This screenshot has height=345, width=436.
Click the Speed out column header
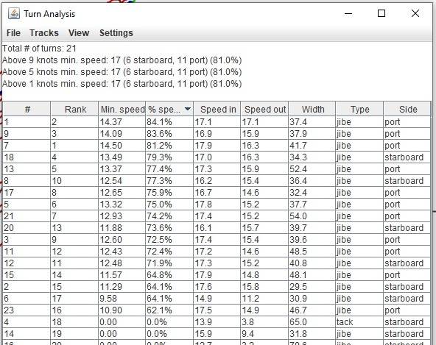(264, 109)
